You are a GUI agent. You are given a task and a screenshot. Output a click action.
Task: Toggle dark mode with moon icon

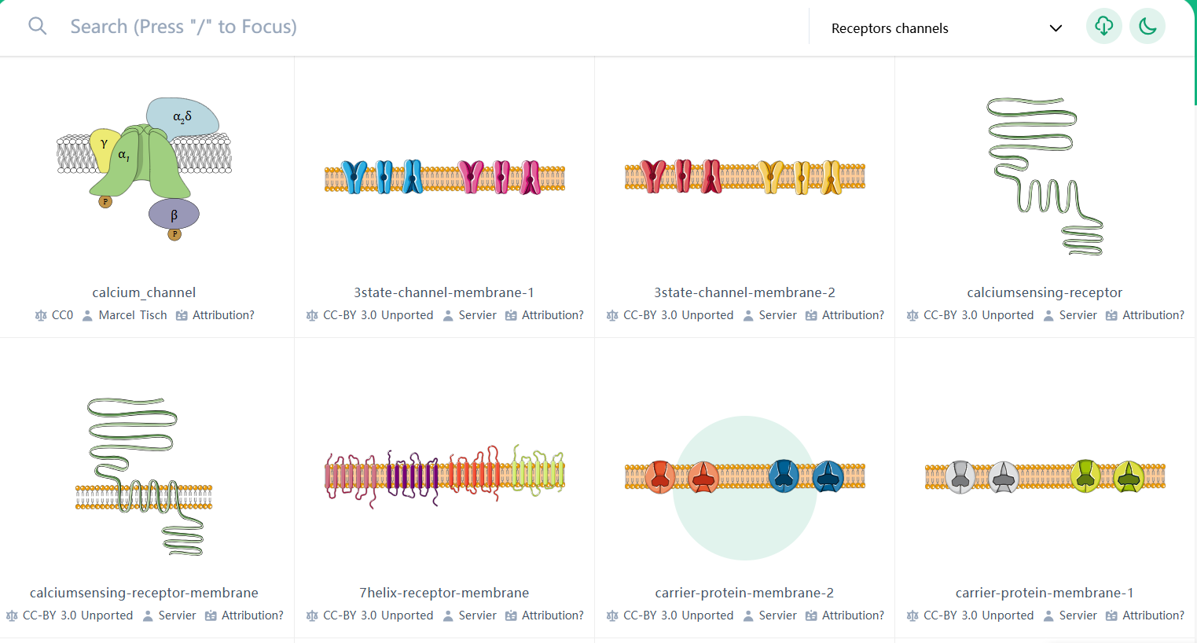pos(1147,27)
